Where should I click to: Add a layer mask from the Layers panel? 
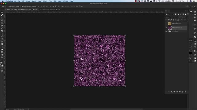(x=174, y=92)
